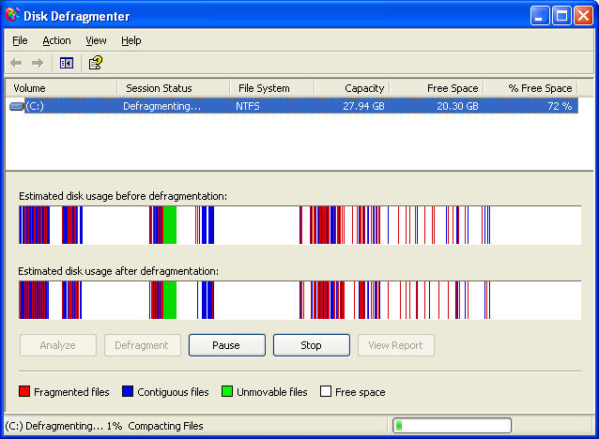The image size is (599, 439).
Task: Click 'Estimated disk usage after defragmentation:' label
Action: click(x=118, y=271)
